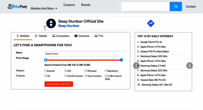Open the Cameras tab

click(82, 36)
